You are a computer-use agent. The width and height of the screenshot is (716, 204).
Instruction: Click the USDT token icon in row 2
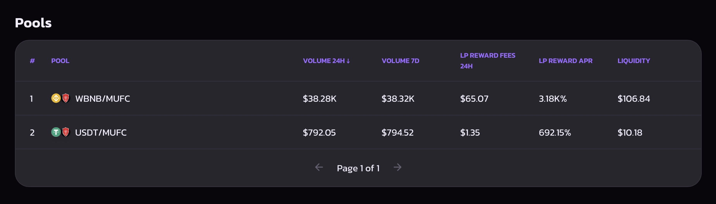click(x=56, y=132)
